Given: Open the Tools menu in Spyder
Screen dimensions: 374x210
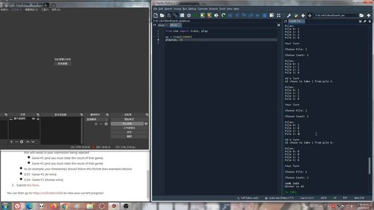Looking at the screenshot, I should pos(222,9).
